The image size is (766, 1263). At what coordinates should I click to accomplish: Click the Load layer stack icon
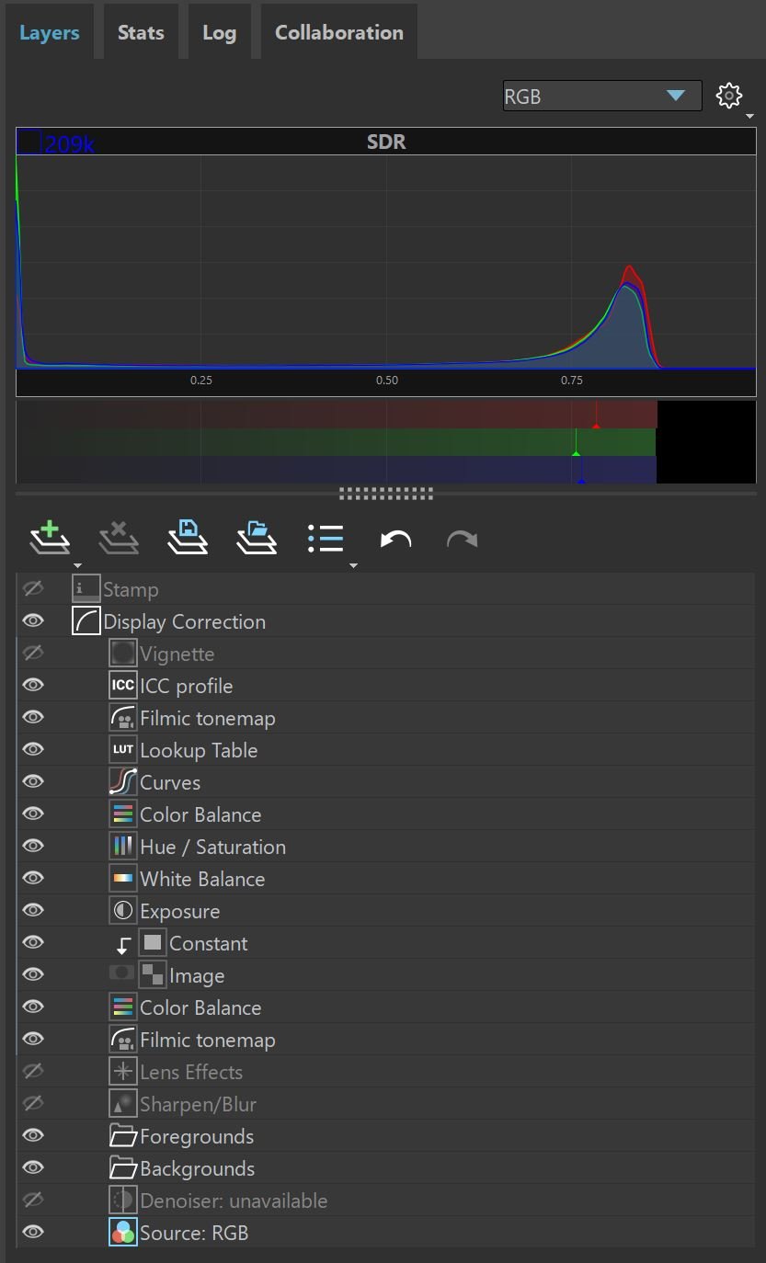coord(257,538)
